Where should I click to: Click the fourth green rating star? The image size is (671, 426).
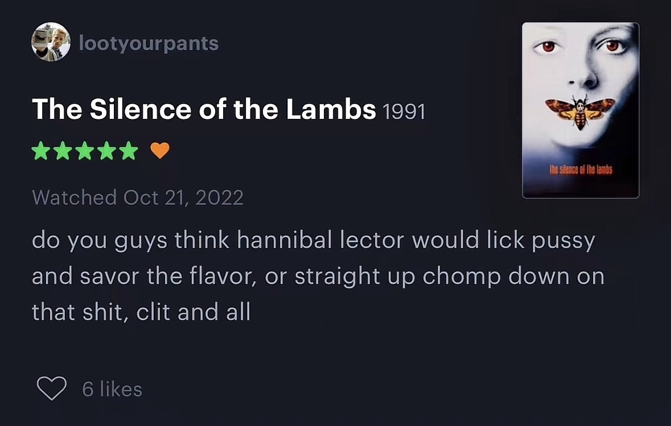107,151
